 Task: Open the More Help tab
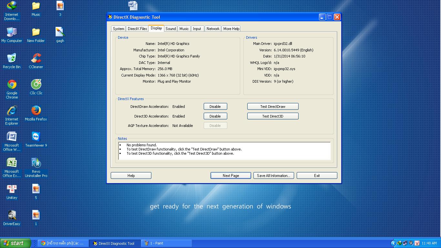[231, 29]
